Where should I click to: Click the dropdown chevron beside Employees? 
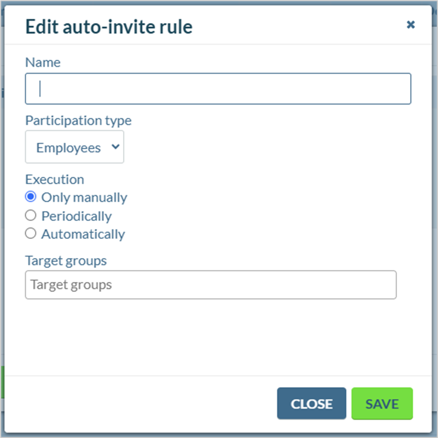115,147
